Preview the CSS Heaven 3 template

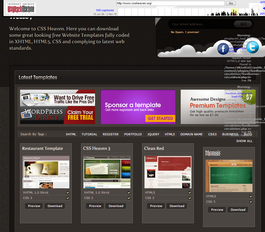(95, 206)
